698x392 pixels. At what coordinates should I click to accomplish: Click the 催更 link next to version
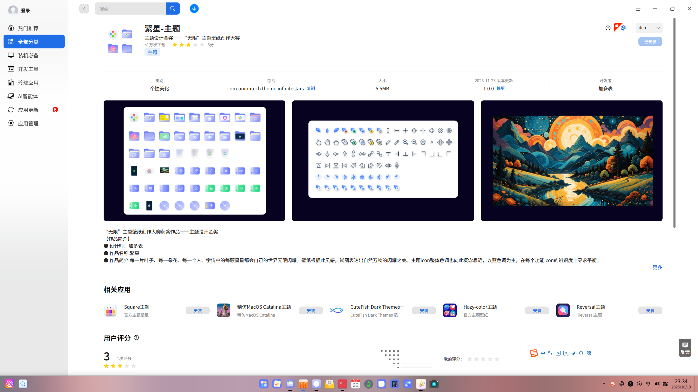pyautogui.click(x=501, y=88)
